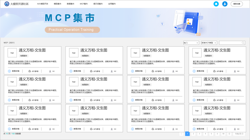Go to page 5 in pagination
250x140 pixels.
[x=212, y=134]
